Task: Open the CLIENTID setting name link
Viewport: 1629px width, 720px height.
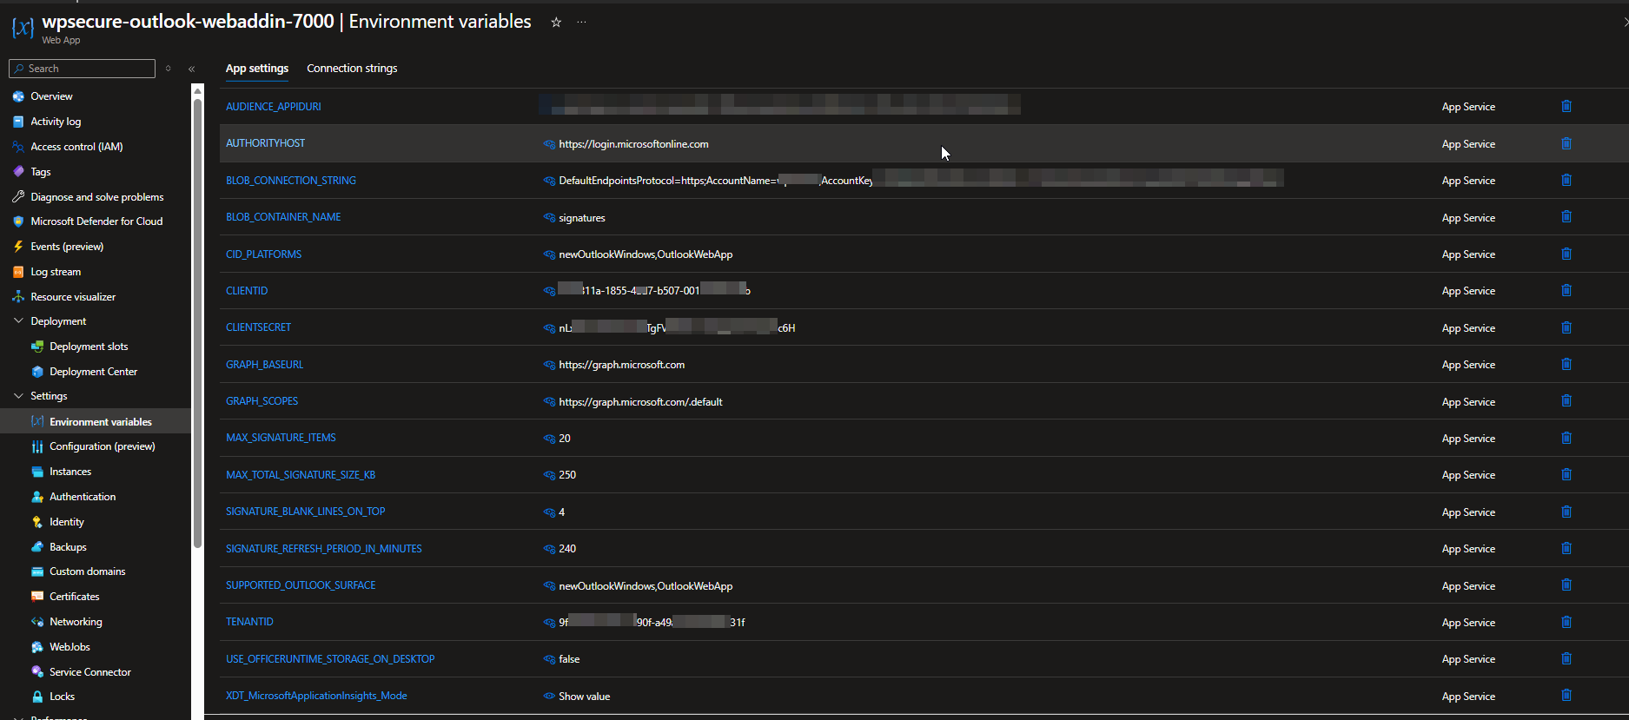Action: 247,291
